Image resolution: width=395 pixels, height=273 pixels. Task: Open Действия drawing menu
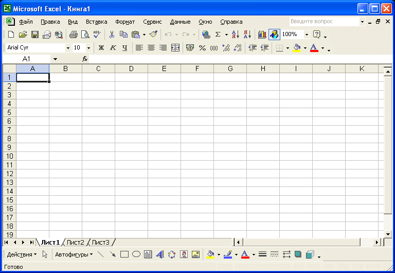[x=22, y=254]
